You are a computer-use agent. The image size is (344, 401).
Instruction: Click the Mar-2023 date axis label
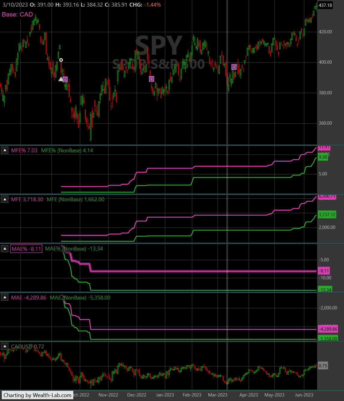tap(218, 395)
